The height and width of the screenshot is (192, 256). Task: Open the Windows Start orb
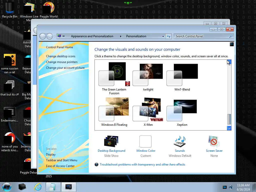(7, 187)
